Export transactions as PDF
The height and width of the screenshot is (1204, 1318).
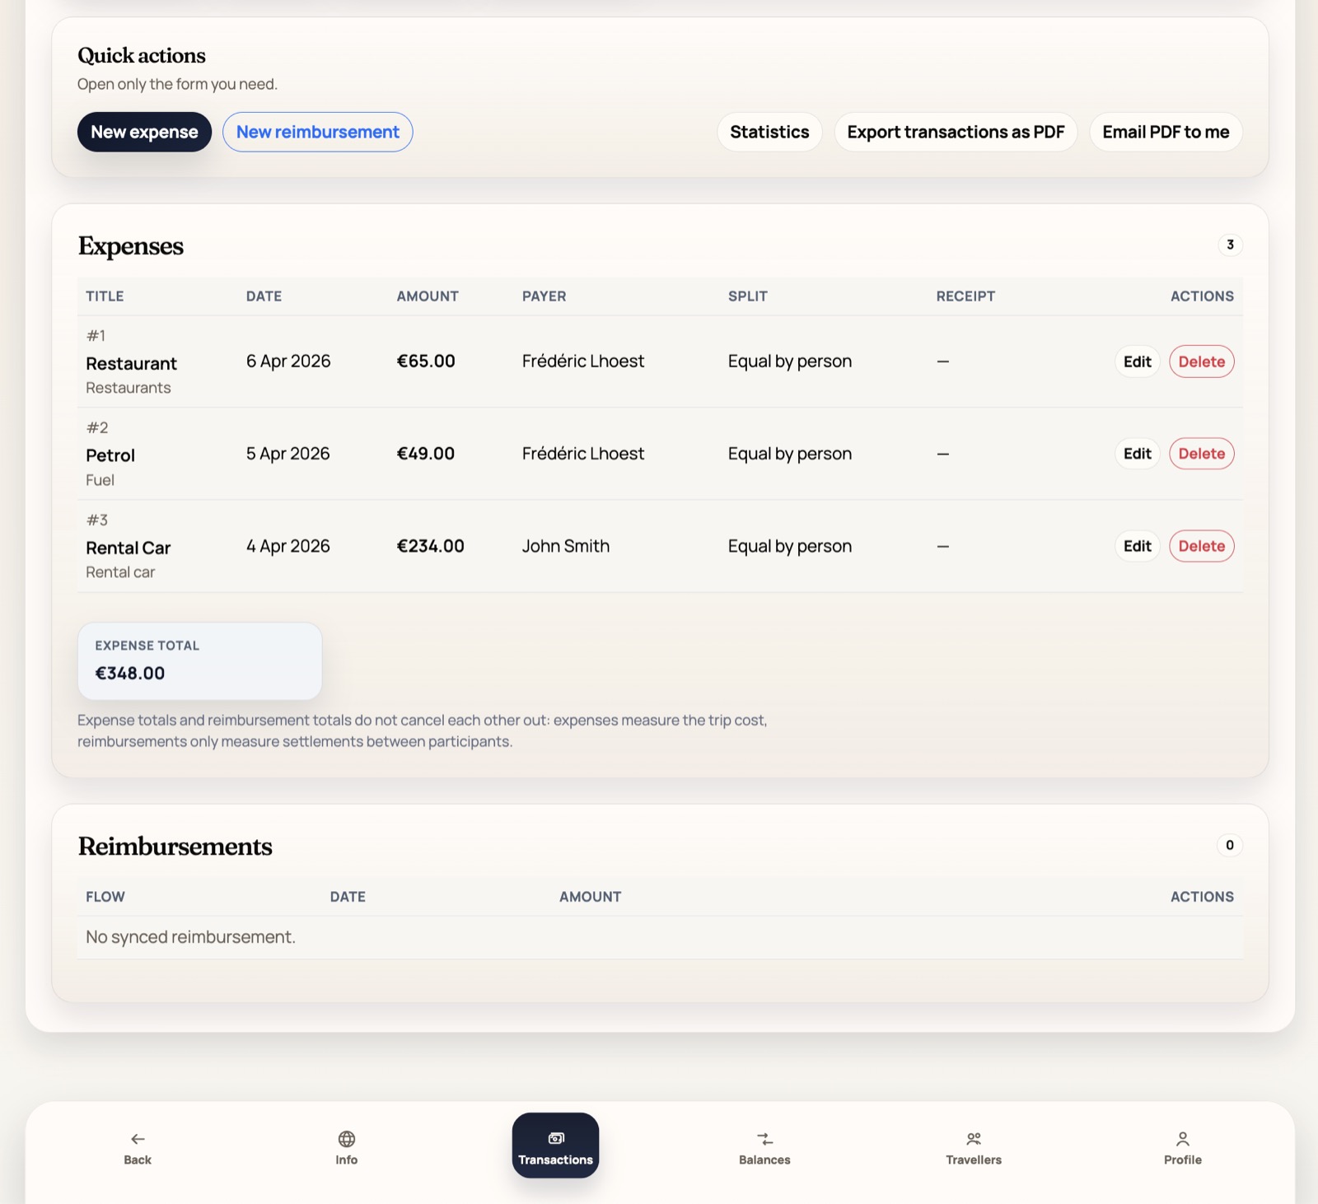(956, 132)
